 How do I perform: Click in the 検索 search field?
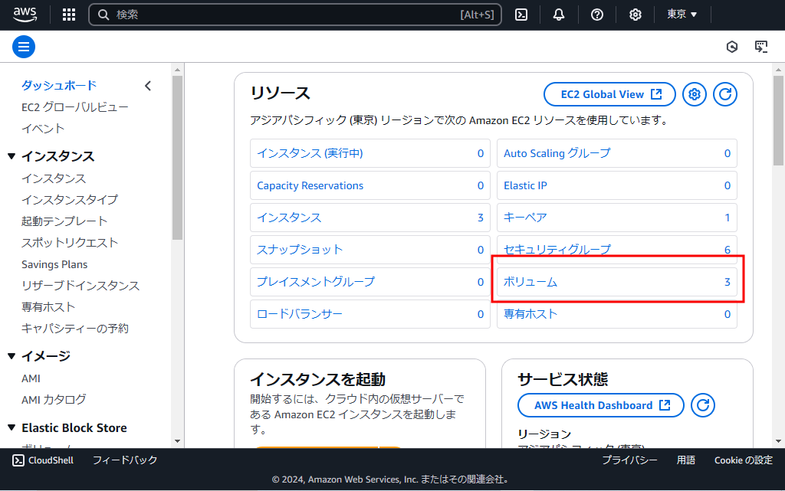[284, 15]
